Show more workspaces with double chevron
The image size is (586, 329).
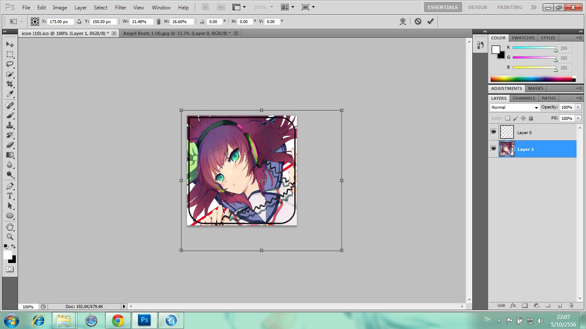click(533, 7)
